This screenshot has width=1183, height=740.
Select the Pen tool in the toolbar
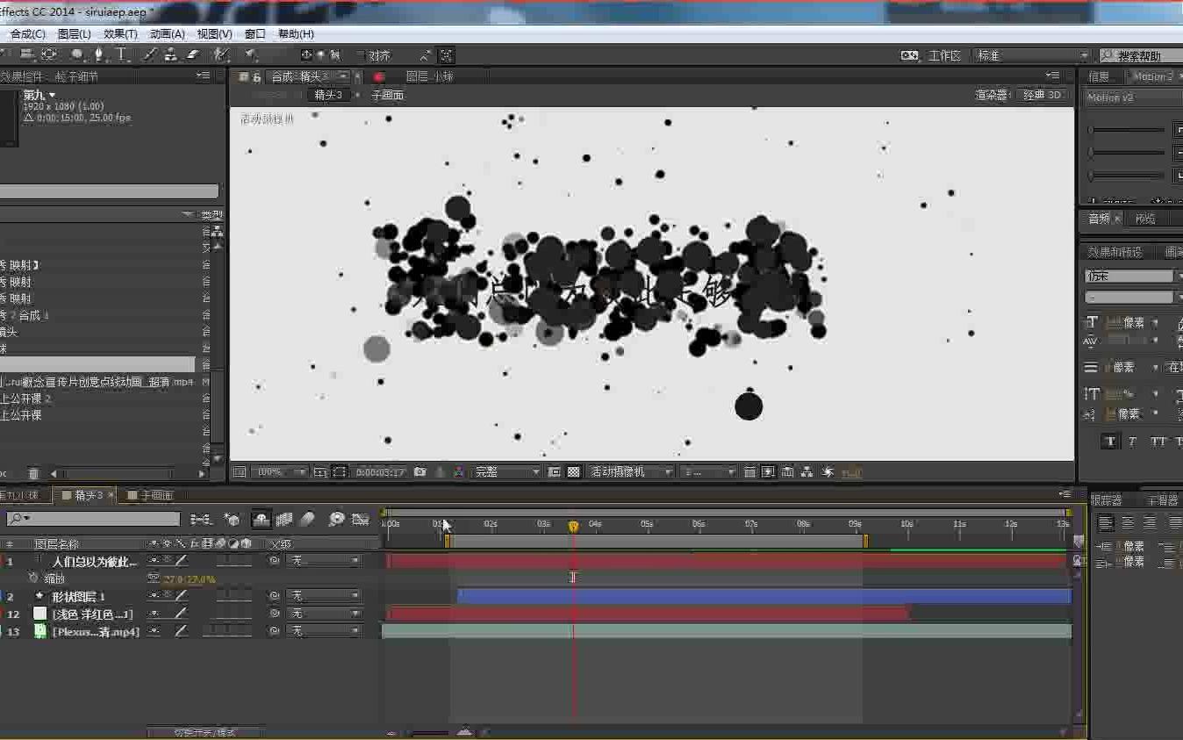tap(100, 54)
